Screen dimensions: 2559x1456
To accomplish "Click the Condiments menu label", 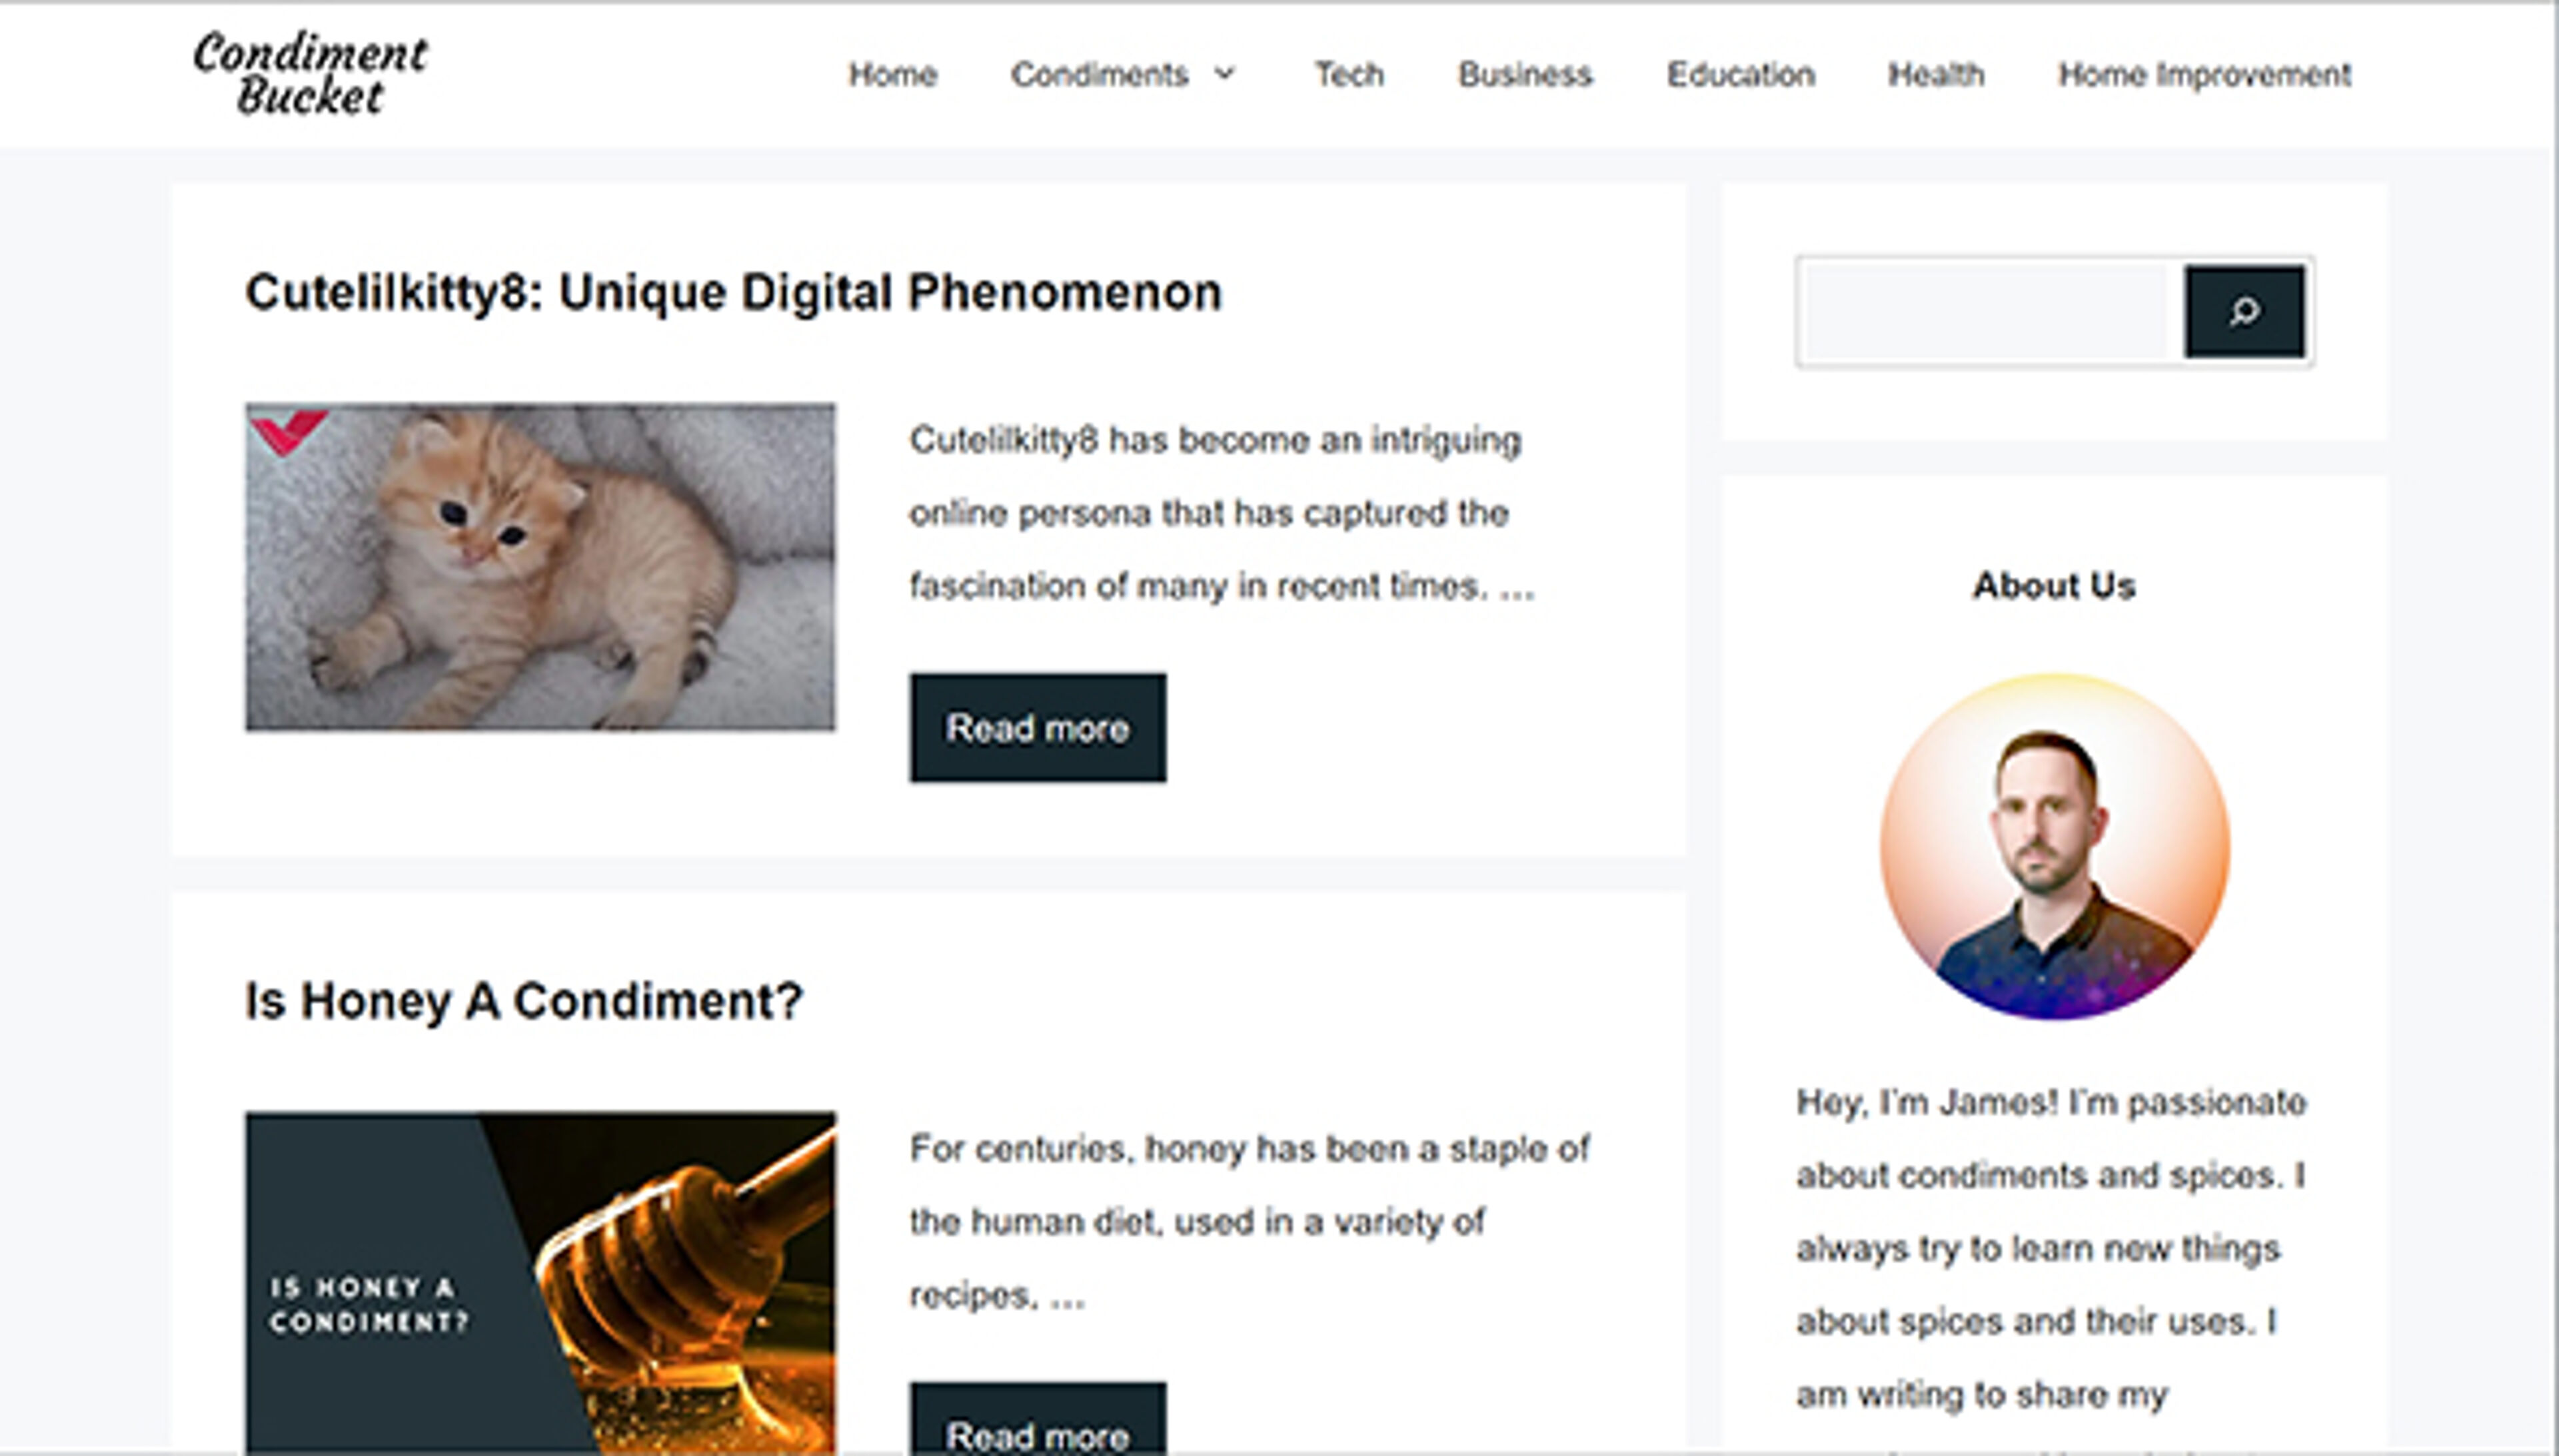I will click(x=1098, y=74).
